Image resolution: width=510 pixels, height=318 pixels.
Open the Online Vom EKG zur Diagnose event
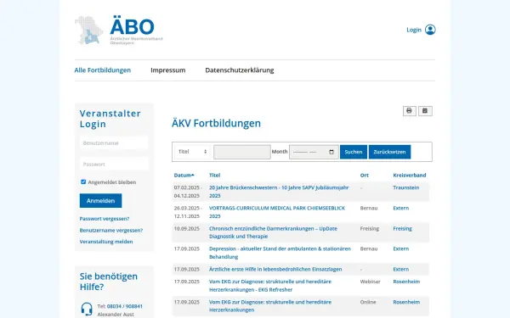click(x=270, y=305)
